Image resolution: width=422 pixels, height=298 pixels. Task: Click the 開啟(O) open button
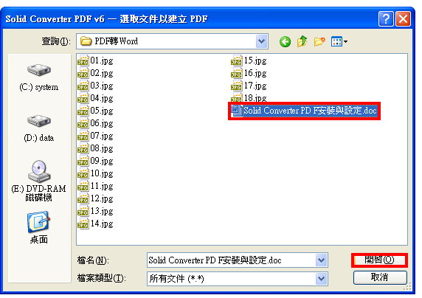point(379,260)
